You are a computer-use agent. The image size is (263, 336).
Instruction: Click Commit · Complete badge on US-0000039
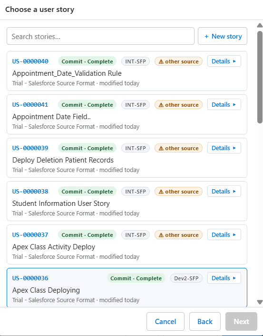point(87,148)
